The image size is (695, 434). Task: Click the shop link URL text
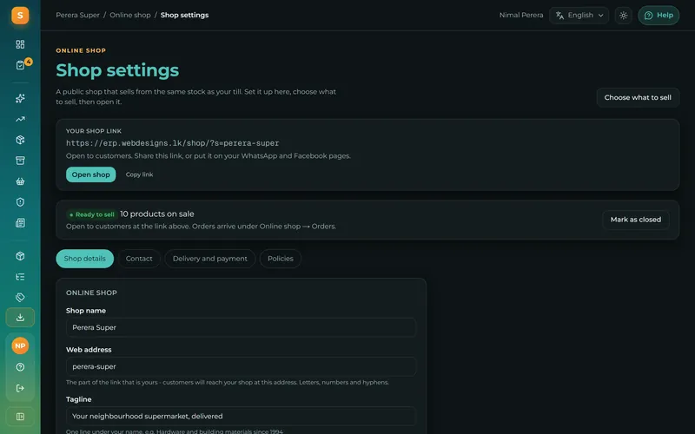pyautogui.click(x=172, y=143)
